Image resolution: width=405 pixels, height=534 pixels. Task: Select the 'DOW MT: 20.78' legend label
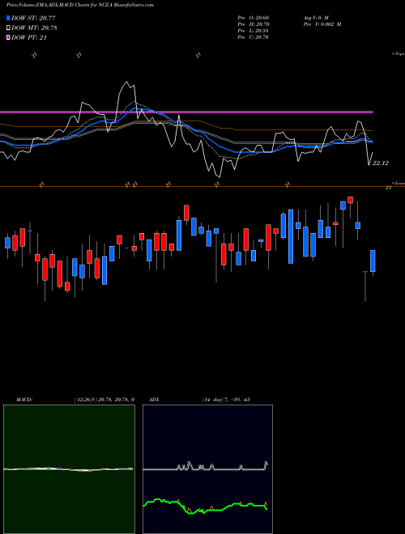tap(34, 28)
